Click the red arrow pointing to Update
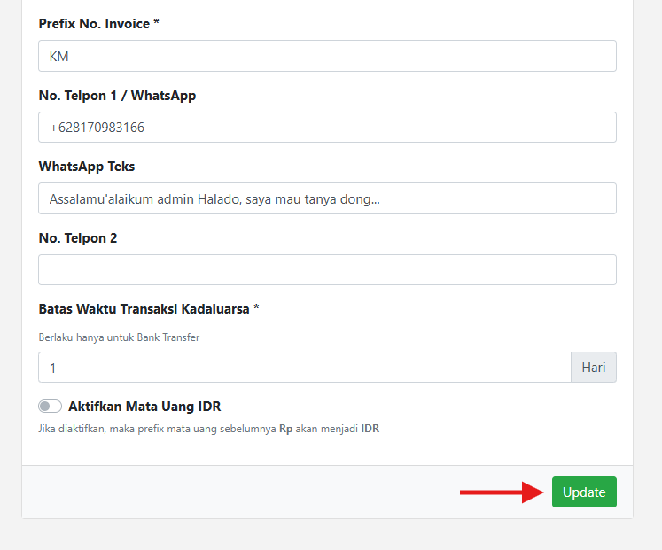This screenshot has width=662, height=550. coord(501,492)
